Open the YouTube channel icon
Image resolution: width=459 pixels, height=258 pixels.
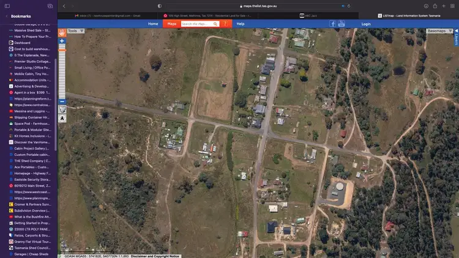(x=341, y=24)
